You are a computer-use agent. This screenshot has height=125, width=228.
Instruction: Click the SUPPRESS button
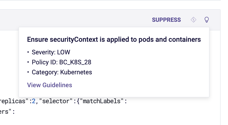pos(166,20)
